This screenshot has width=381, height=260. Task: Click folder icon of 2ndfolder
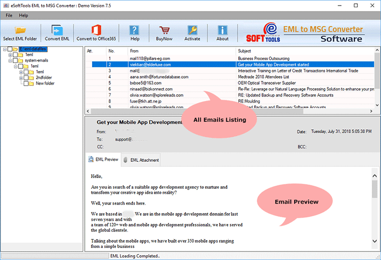tap(31, 78)
